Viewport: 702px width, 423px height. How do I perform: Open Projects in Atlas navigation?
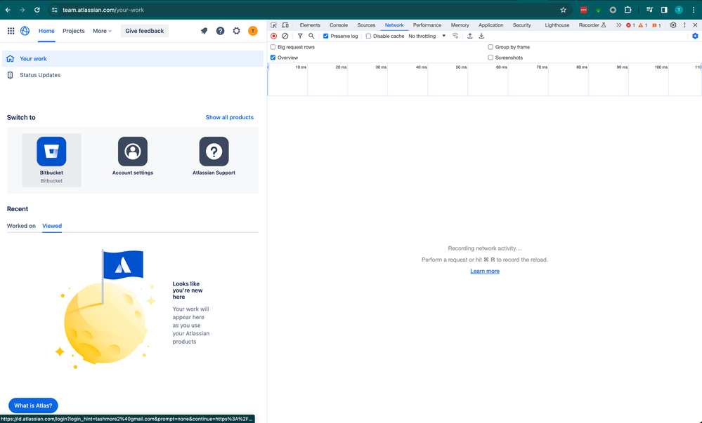73,31
